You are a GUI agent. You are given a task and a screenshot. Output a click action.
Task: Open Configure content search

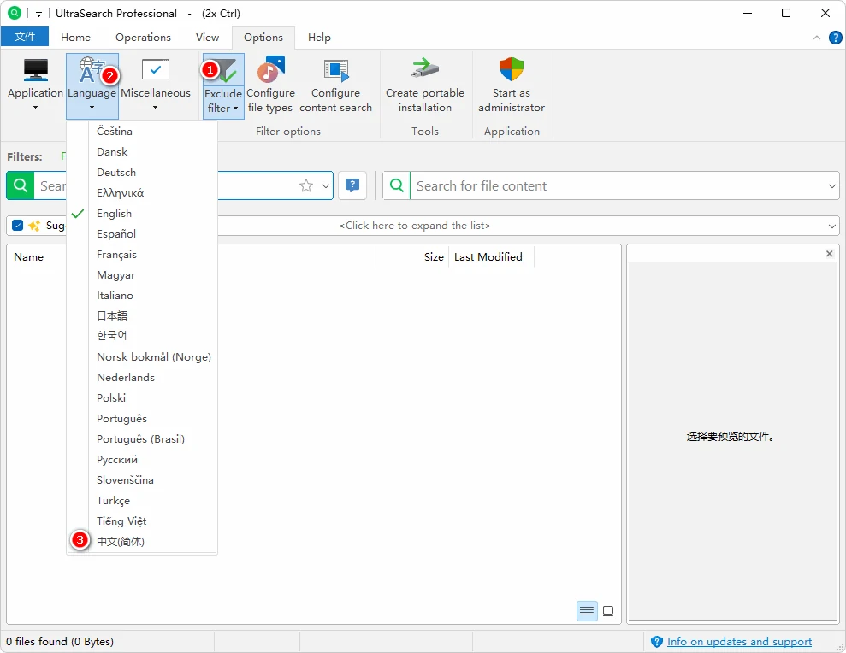(335, 72)
